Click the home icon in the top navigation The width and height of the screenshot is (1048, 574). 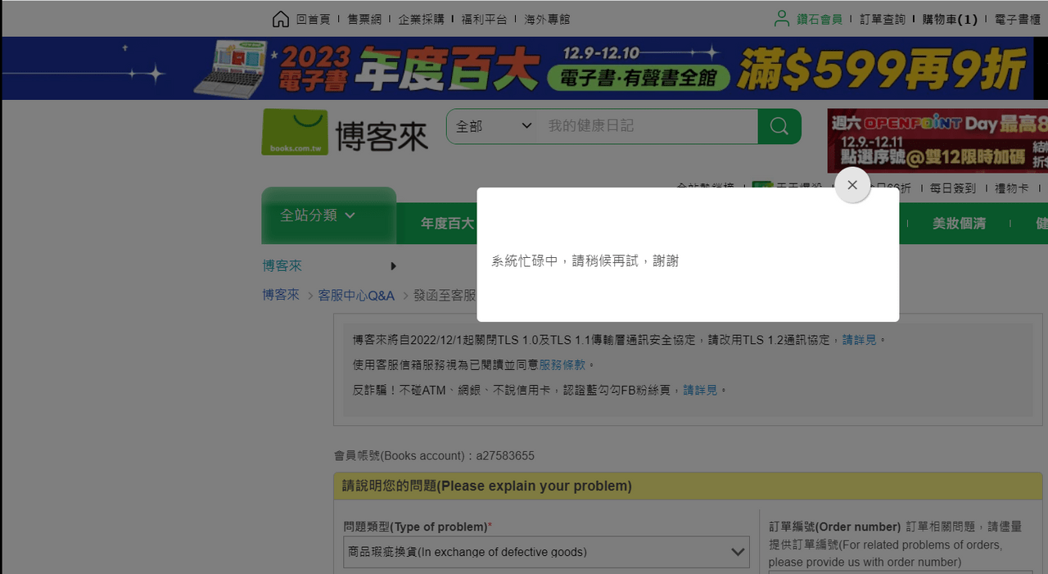(x=280, y=18)
